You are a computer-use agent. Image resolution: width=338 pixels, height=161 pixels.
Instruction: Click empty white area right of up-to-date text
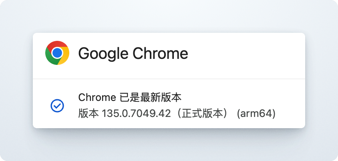click(x=241, y=98)
